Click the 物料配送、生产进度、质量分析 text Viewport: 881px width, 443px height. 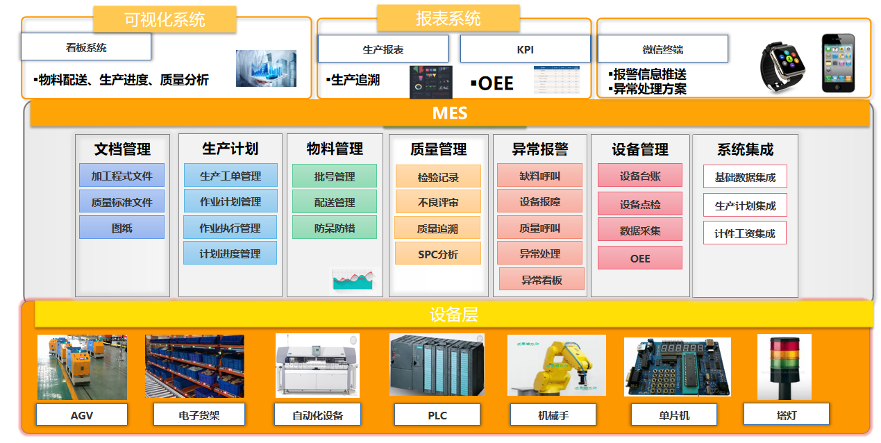[x=124, y=80]
